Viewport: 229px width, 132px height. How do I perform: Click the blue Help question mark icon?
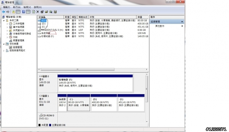[23, 12]
